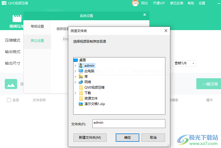Image resolution: width=221 pixels, height=148 pixels.
Task: Click the 压缩模式 label
Action: [13, 40]
